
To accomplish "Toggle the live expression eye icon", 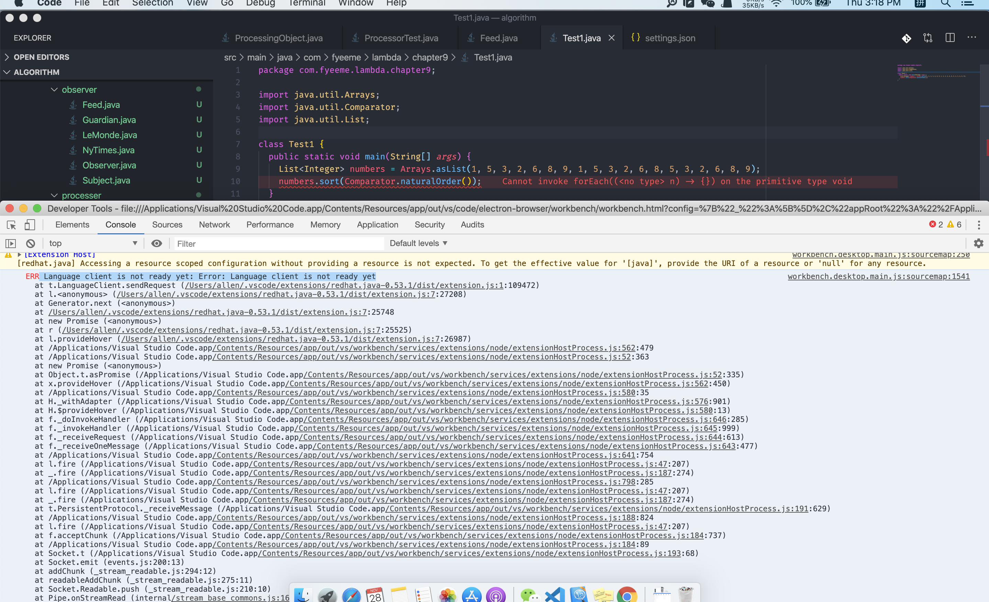I will point(157,243).
